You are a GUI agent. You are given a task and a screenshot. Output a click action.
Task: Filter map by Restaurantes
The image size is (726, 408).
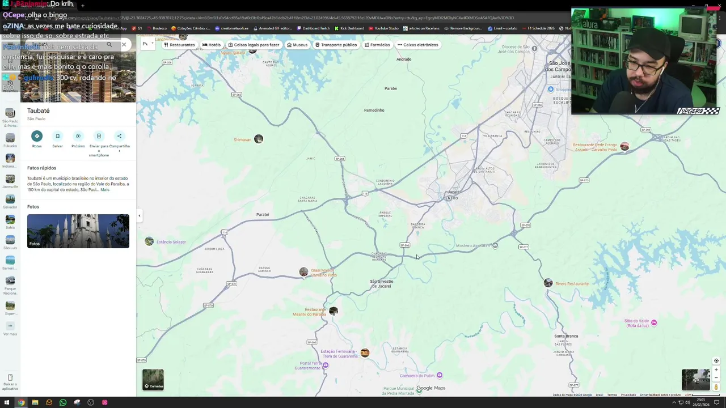tap(179, 45)
